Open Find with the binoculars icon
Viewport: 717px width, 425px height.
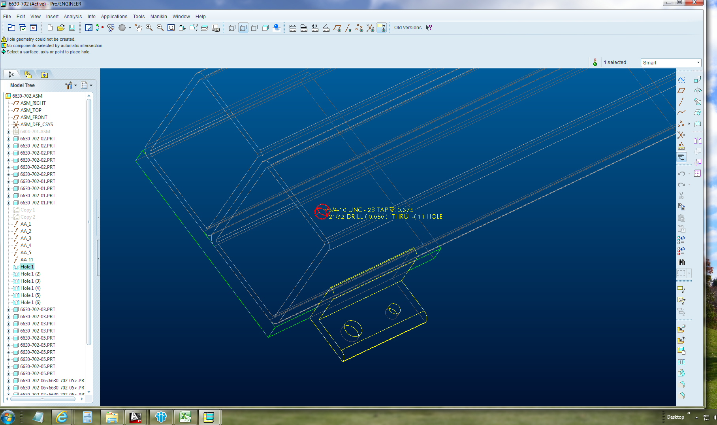coord(681,262)
